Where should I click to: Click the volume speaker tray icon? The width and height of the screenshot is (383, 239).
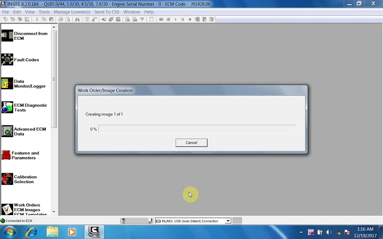click(329, 232)
